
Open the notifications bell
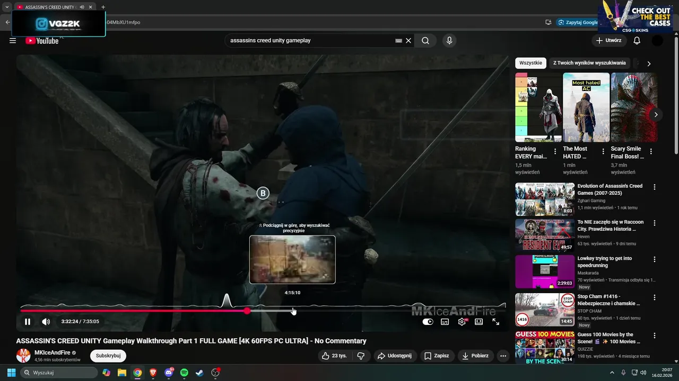coord(637,41)
